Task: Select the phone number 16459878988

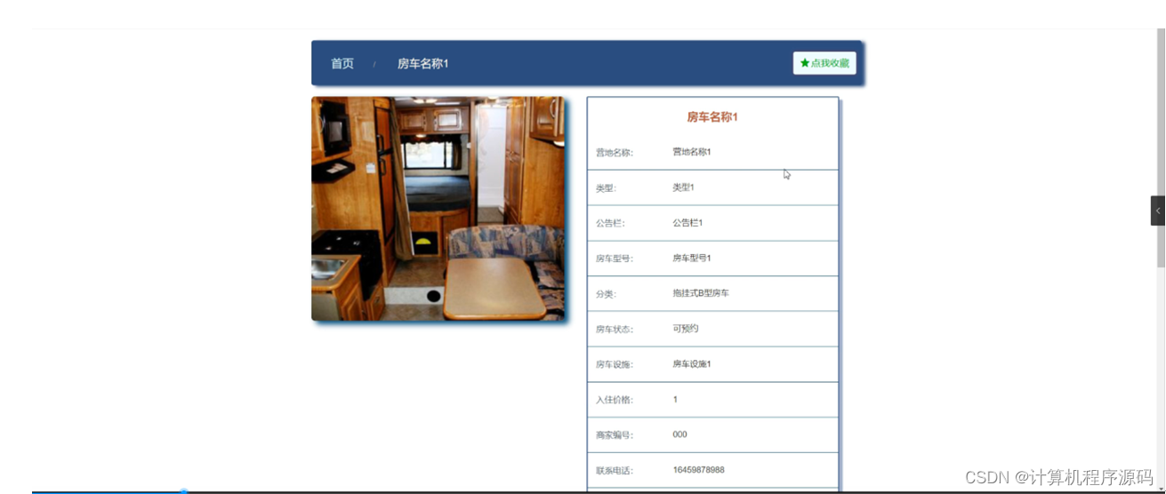Action: pos(698,470)
